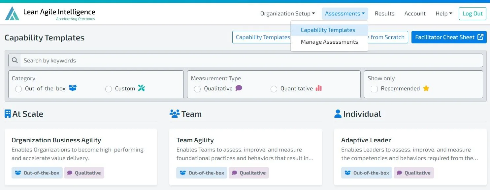The image size is (490, 190).
Task: Click the Organization Business Agility card description
Action: coord(78,154)
